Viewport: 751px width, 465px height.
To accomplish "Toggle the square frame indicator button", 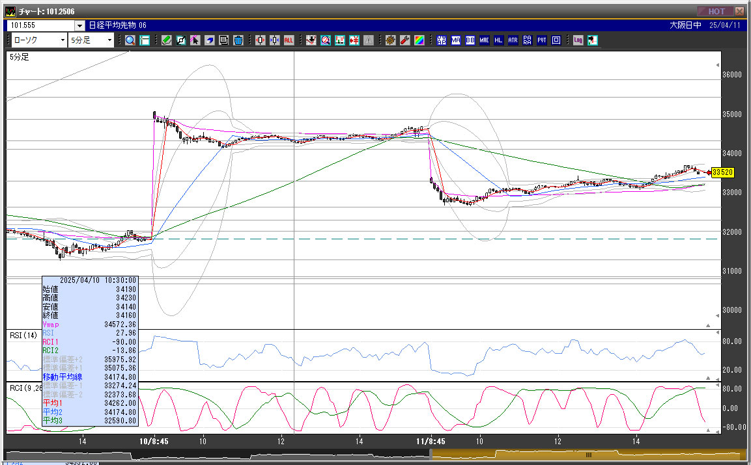I will tap(556, 40).
